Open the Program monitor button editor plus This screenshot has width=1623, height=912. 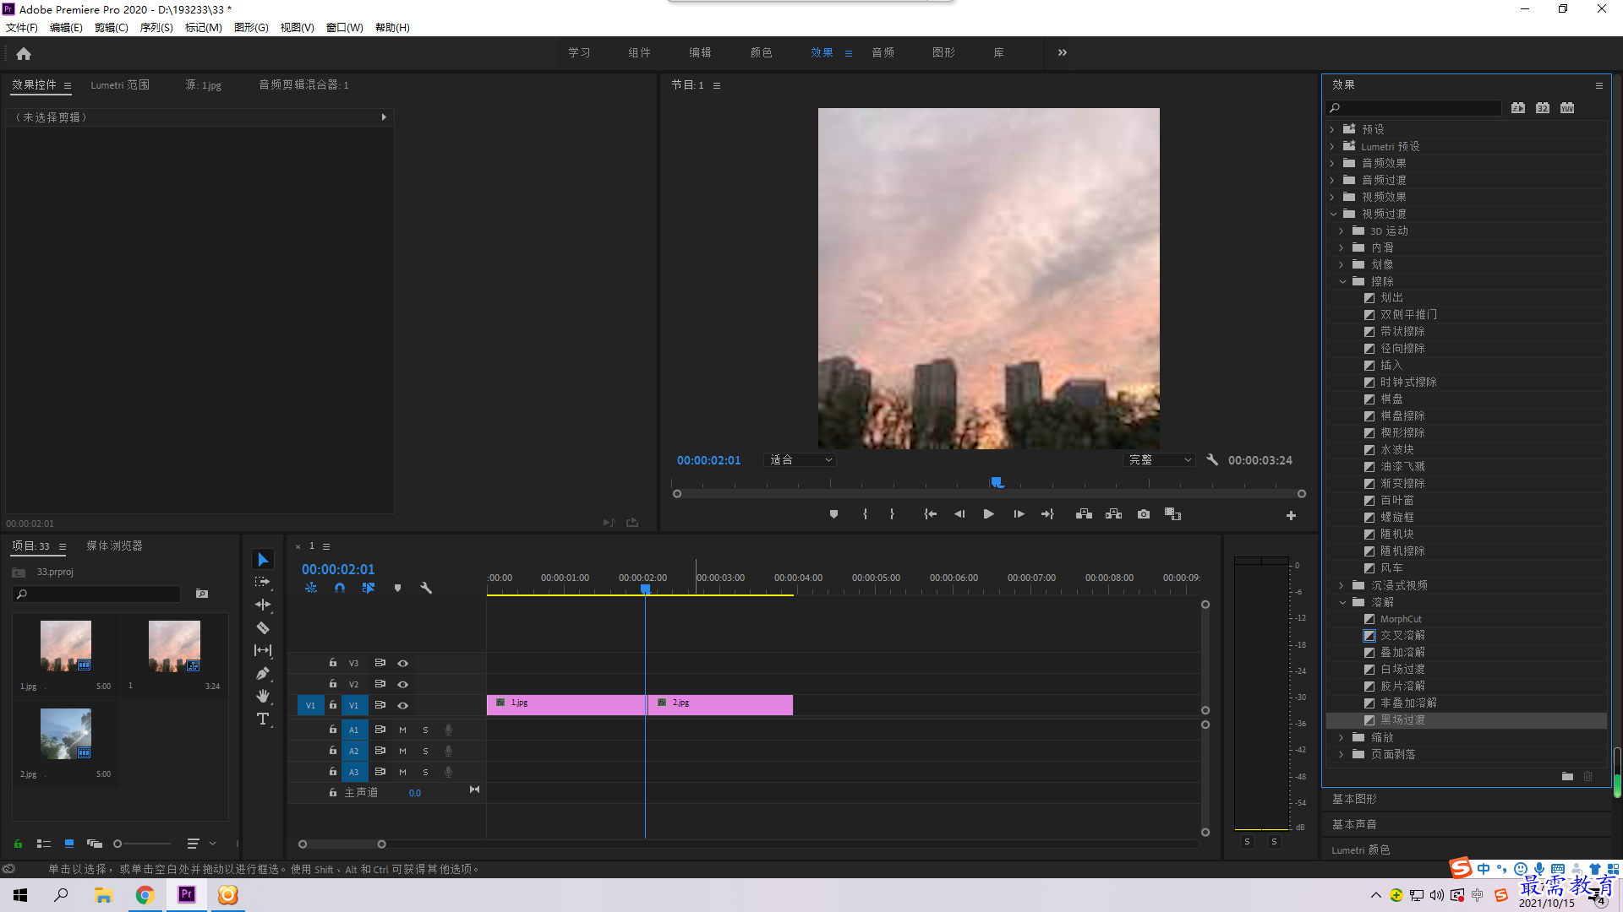[1291, 515]
